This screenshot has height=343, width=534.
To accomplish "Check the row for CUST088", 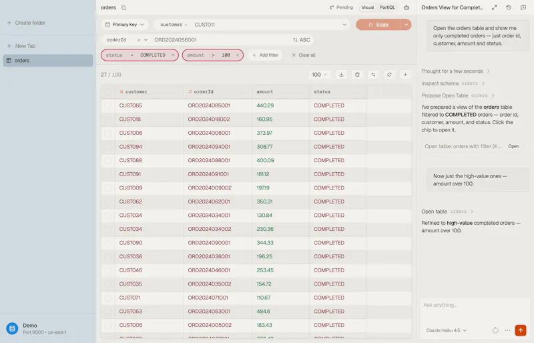I will (x=107, y=160).
